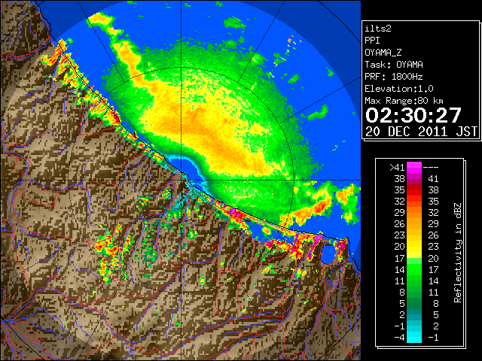Screen dimensions: 482x361
Task: Click the '>41' legend label
Action: click(397, 168)
